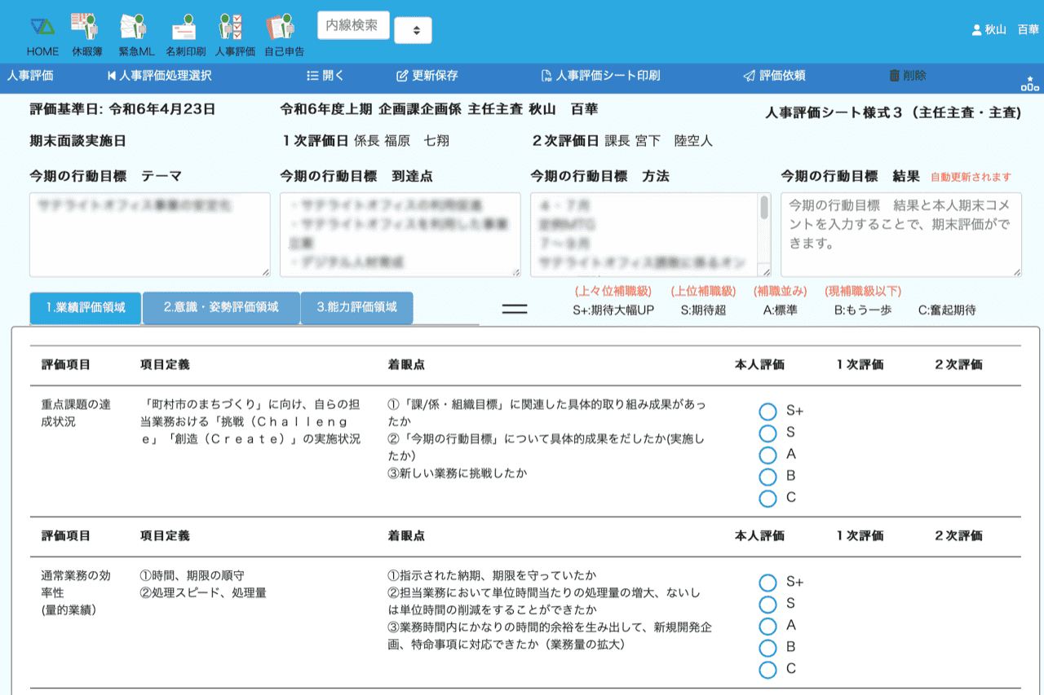Select B rating for 通常業務の効率性
This screenshot has width=1044, height=695.
point(768,648)
